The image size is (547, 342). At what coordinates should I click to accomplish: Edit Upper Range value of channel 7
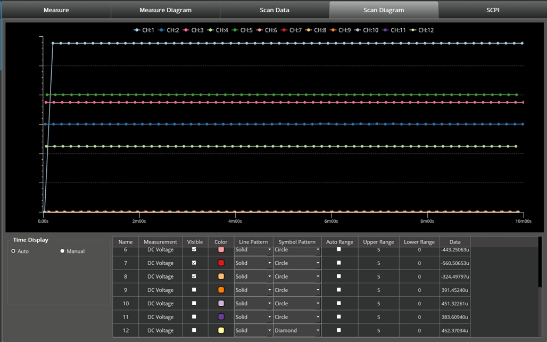(x=378, y=263)
